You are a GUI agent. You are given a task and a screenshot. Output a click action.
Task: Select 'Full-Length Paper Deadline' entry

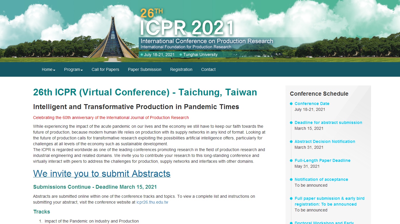[x=322, y=160]
